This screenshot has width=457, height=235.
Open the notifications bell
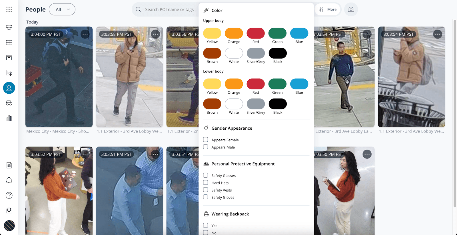pyautogui.click(x=9, y=180)
